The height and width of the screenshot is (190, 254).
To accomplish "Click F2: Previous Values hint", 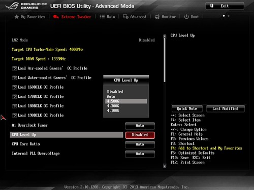I will click(x=189, y=139).
